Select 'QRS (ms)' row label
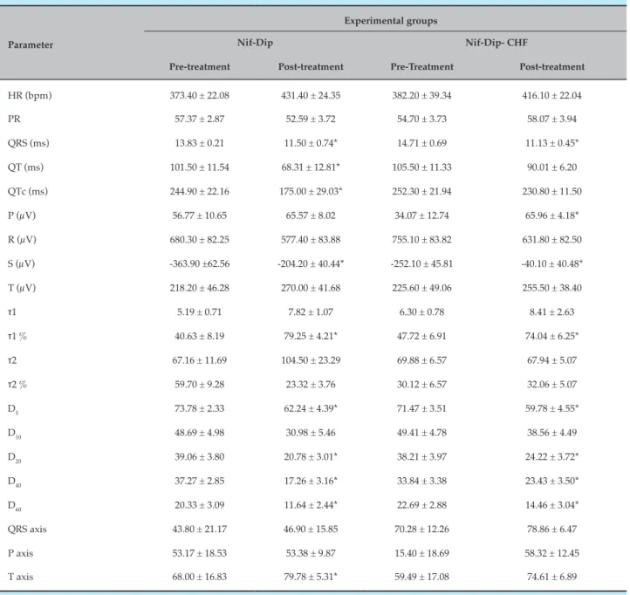This screenshot has width=630, height=595. [28, 143]
